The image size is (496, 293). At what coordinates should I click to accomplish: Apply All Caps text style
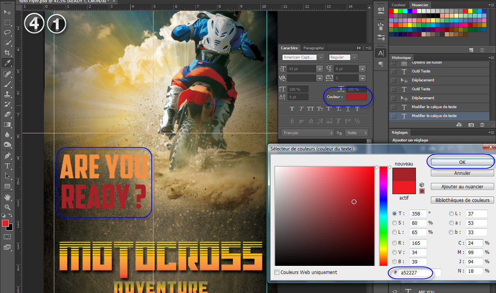tap(310, 109)
